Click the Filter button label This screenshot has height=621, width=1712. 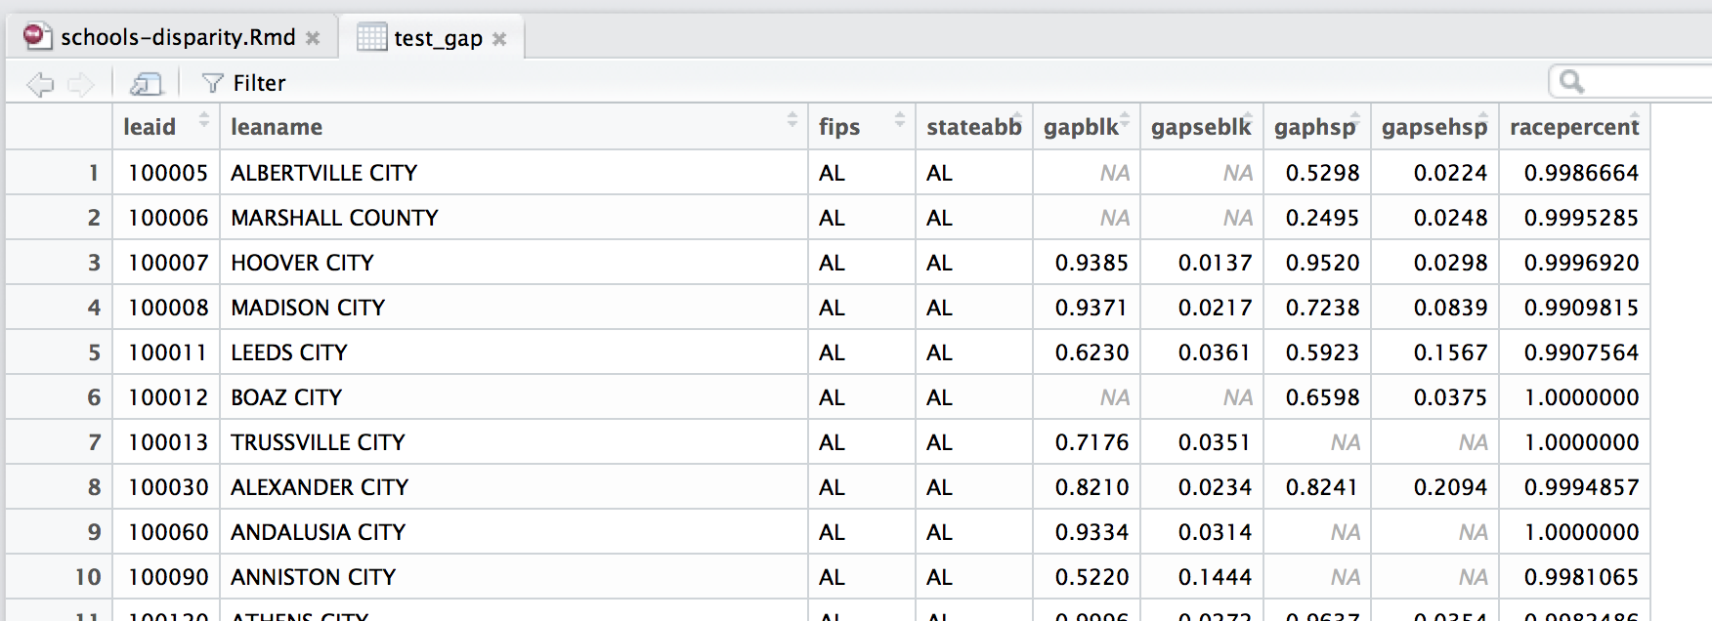point(259,84)
